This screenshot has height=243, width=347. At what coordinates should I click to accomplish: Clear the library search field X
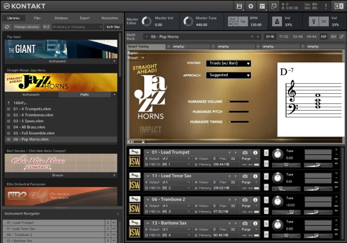click(101, 27)
